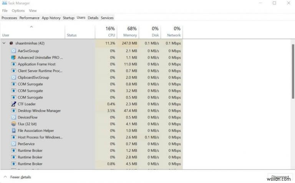This screenshot has width=295, height=183.
Task: Switch to the Performance tab
Action: click(29, 18)
